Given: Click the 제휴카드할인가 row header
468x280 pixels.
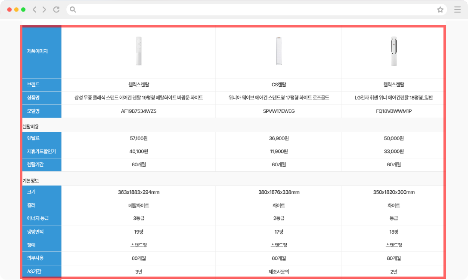Looking at the screenshot, I should (x=41, y=152).
